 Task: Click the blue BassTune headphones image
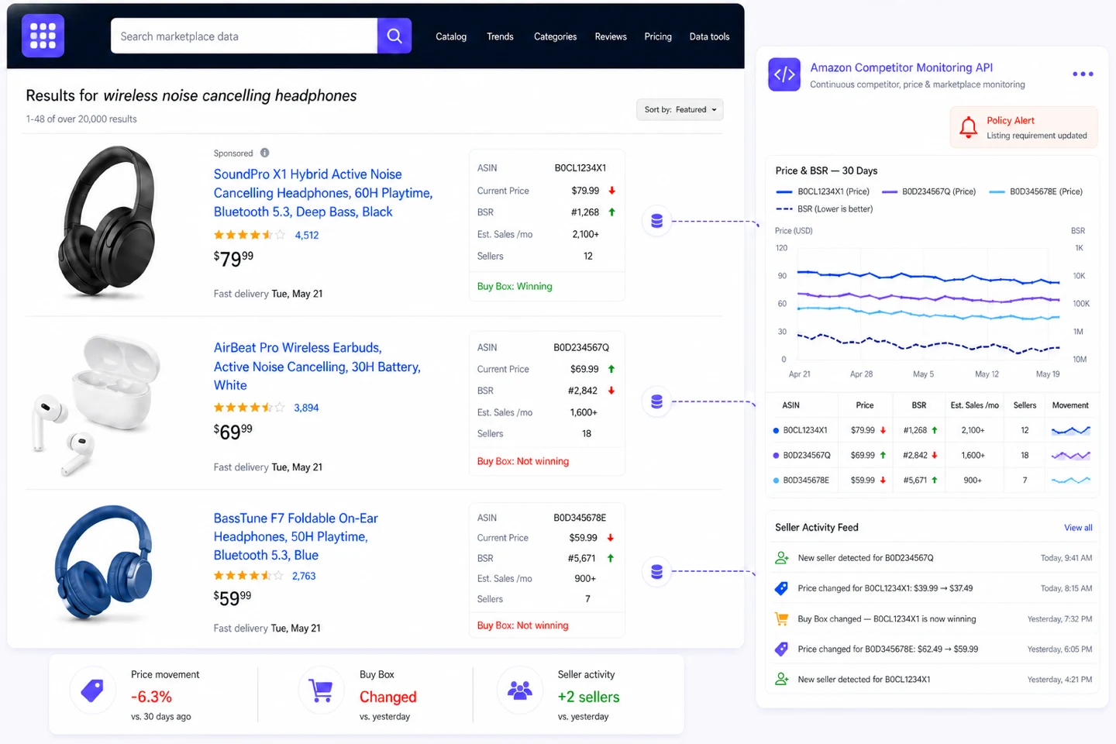103,563
